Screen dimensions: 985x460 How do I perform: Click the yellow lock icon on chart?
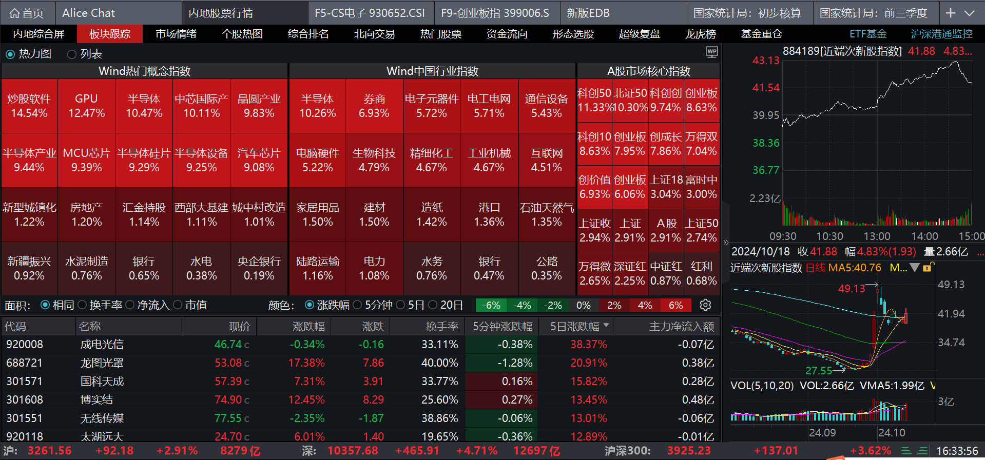point(928,267)
